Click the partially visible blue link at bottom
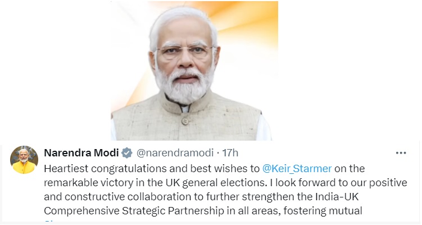Image resolution: width=422 pixels, height=225 pixels. tap(50, 222)
